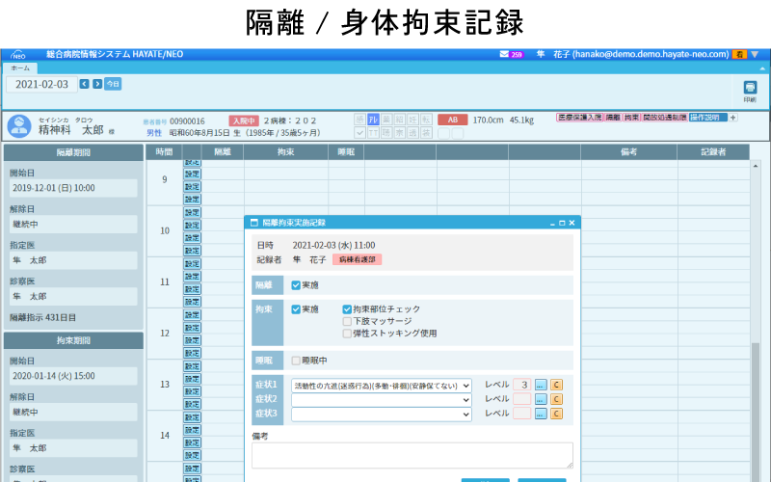Click the plus icon beside 操作説明
The height and width of the screenshot is (482, 771).
click(x=732, y=118)
